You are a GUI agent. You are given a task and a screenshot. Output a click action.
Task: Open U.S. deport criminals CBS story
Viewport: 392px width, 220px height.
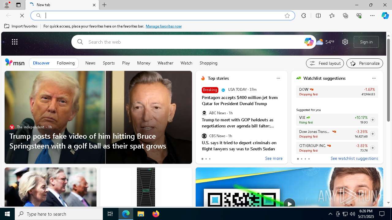click(239, 146)
